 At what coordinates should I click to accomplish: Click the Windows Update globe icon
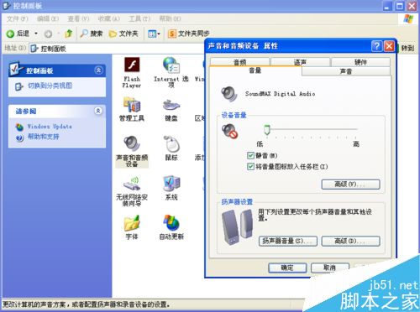pyautogui.click(x=19, y=127)
